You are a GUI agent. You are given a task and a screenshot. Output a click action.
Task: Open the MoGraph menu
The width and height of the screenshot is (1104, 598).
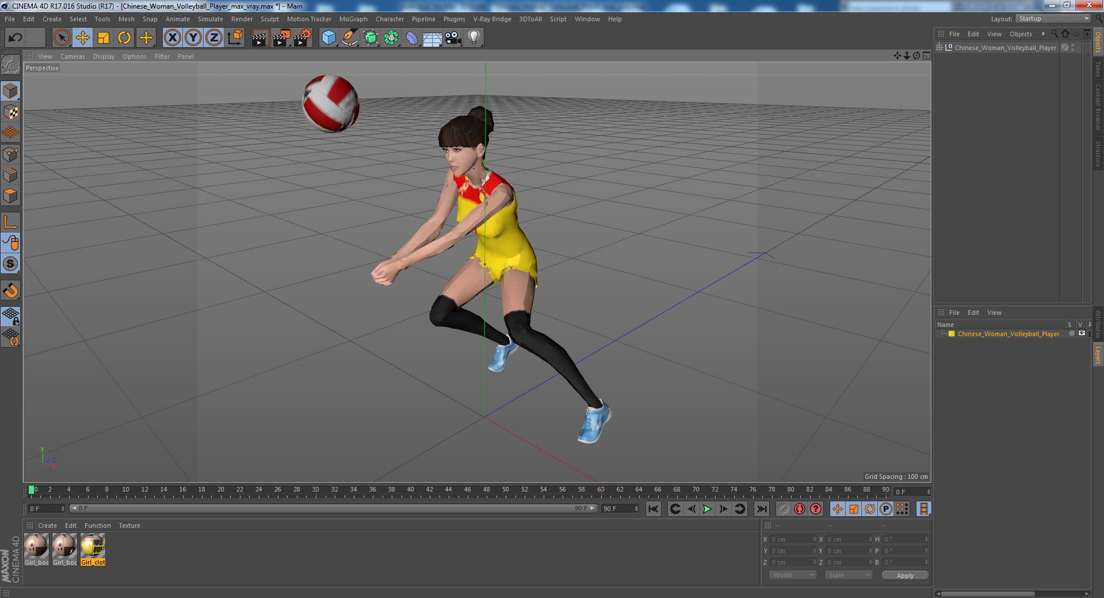point(353,19)
